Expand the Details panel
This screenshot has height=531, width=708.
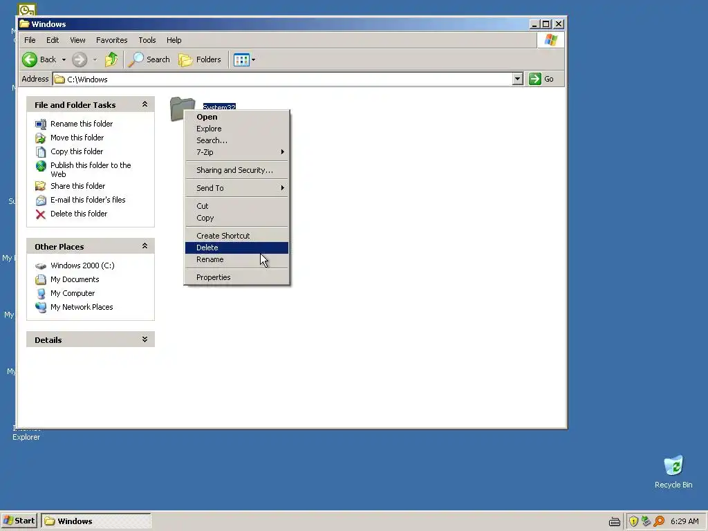(145, 339)
